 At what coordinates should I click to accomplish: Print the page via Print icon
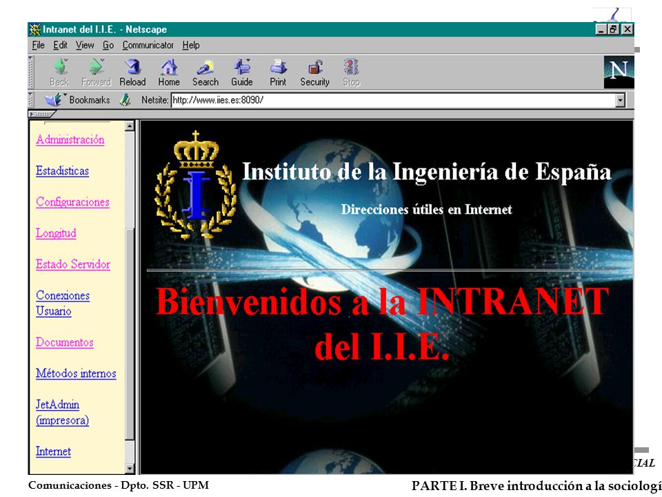click(x=278, y=72)
